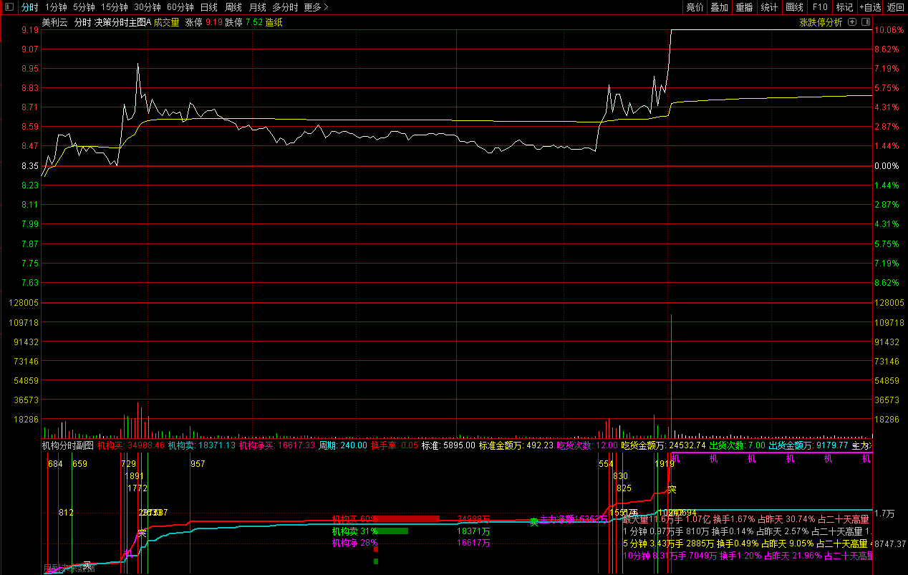Add stock to watchlist with +自选
908x575 pixels.
coord(869,7)
